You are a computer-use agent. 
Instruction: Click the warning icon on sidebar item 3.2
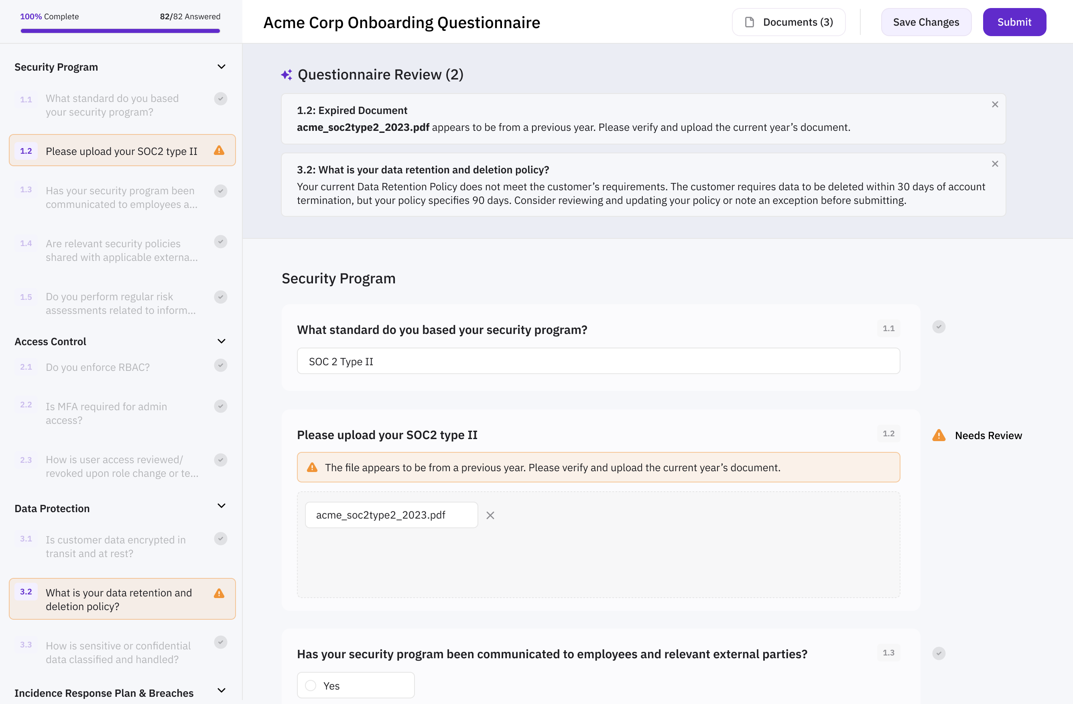[219, 594]
